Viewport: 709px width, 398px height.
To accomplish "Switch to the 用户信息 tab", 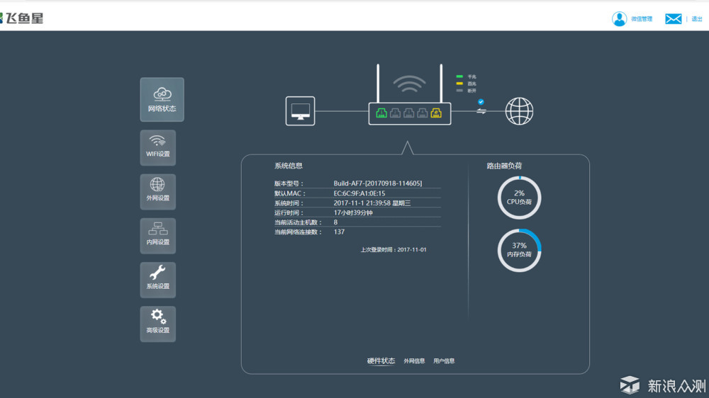I will tap(444, 361).
